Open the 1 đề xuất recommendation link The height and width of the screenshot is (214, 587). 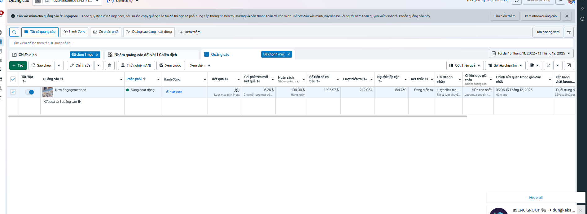point(174,92)
